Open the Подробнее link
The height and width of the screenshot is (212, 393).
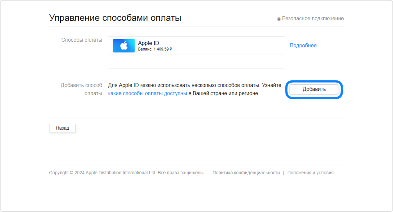click(303, 46)
